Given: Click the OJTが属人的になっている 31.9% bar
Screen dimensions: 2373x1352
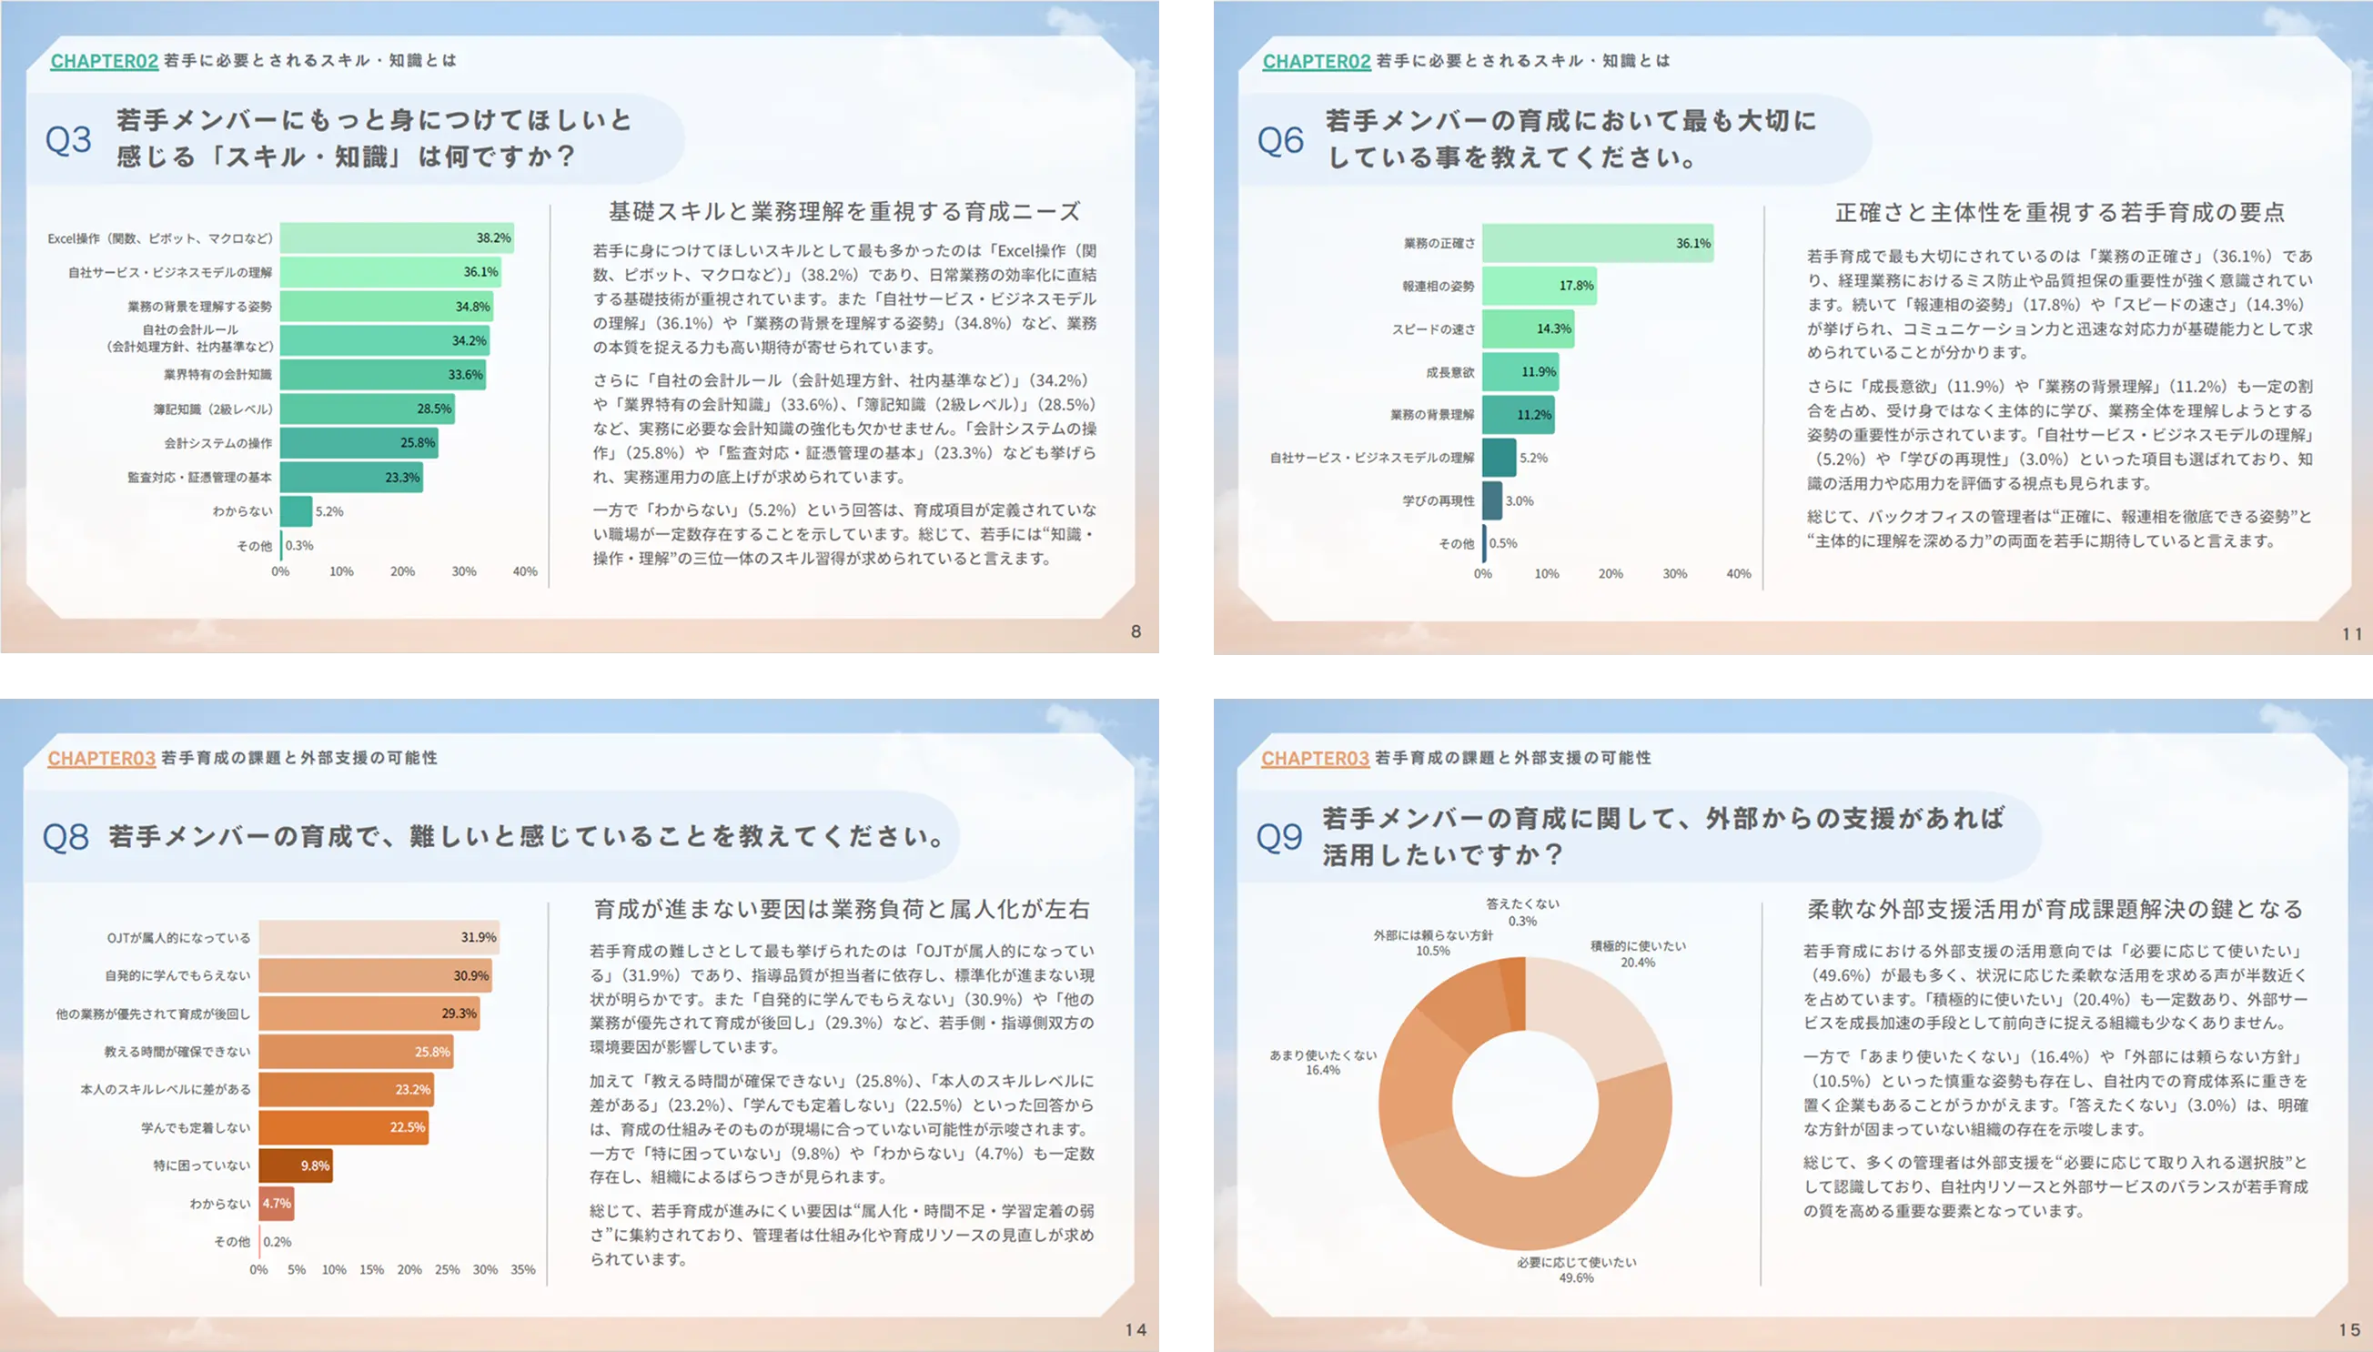Looking at the screenshot, I should point(379,938).
